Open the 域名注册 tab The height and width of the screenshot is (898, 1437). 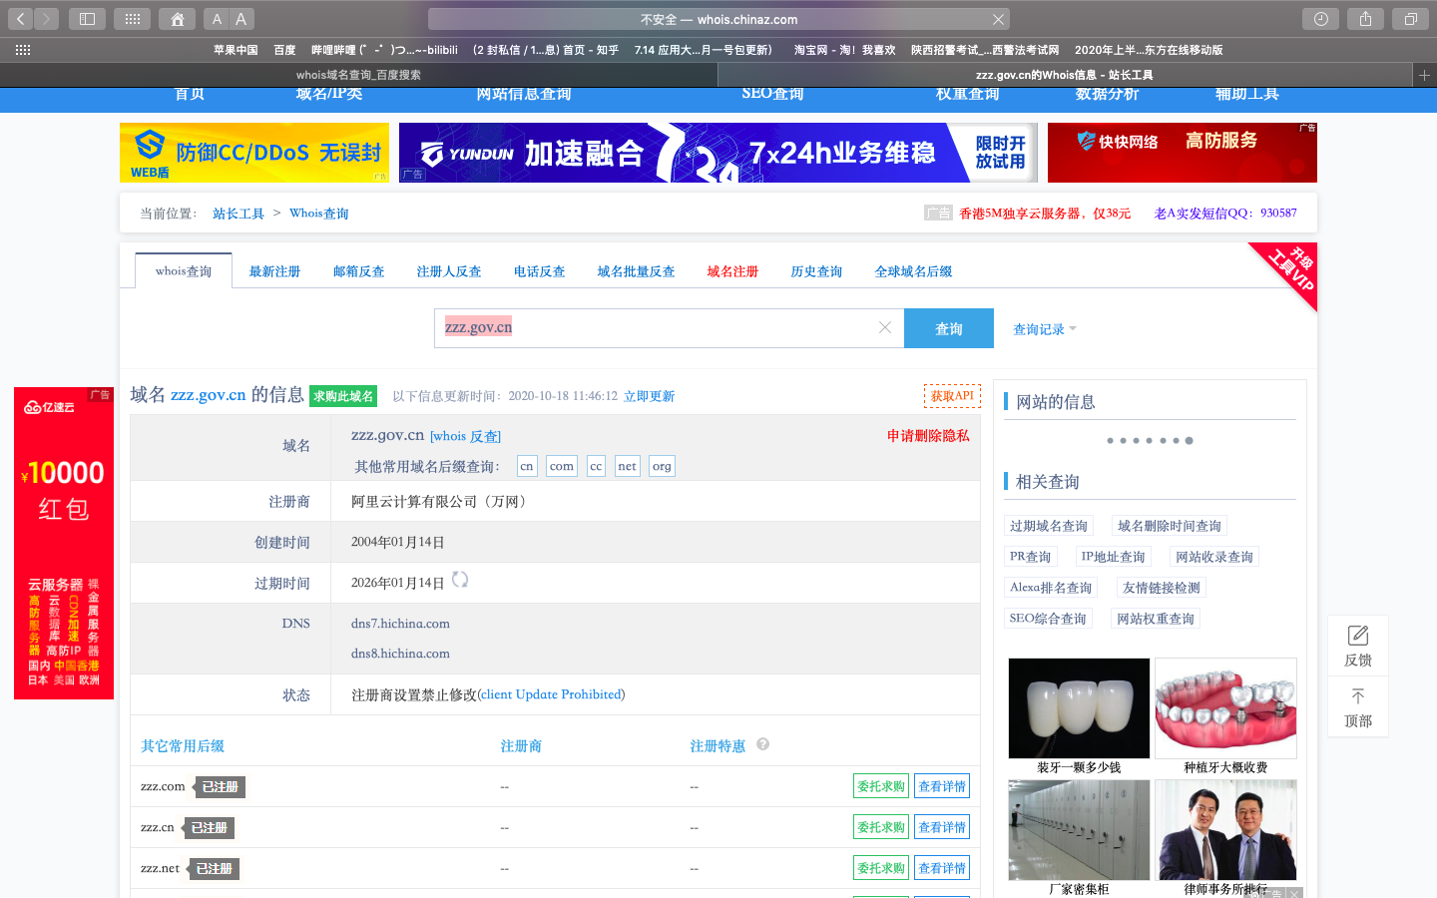733,271
